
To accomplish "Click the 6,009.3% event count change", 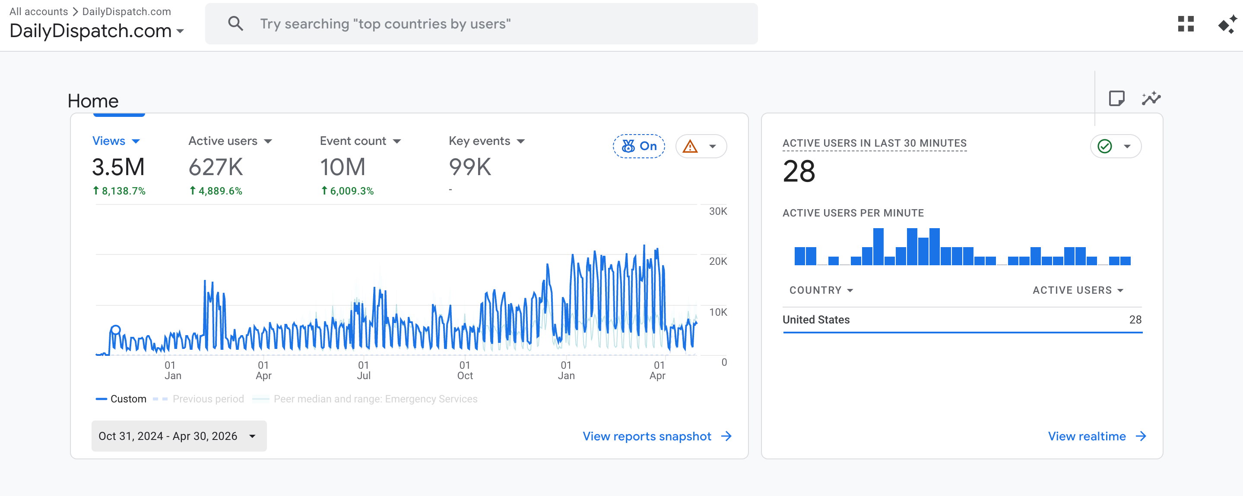I will (347, 191).
